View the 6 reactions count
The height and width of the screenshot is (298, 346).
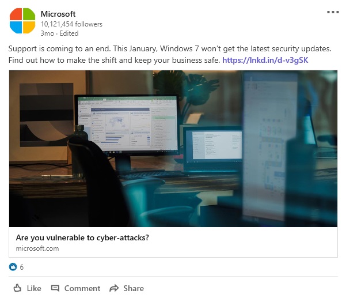pos(22,267)
